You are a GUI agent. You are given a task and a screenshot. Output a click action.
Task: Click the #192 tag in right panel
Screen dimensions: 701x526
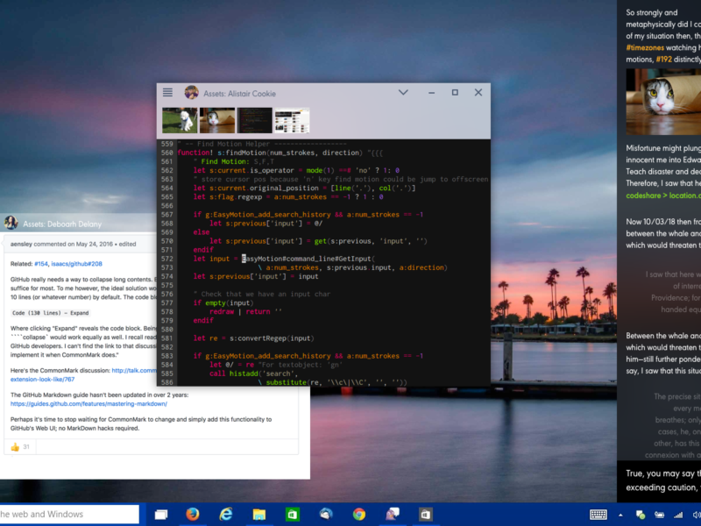663,60
